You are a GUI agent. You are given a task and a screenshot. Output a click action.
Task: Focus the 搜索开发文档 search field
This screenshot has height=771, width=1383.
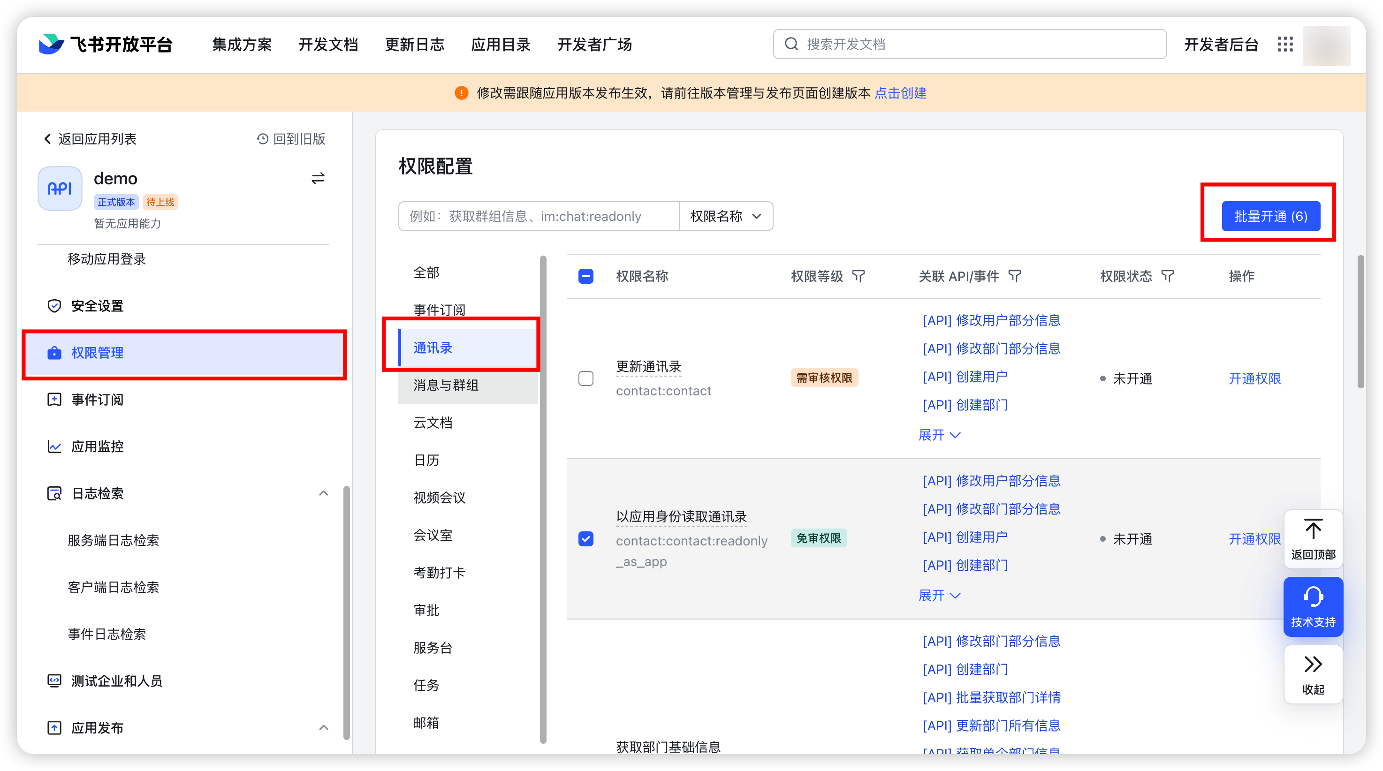coord(970,44)
